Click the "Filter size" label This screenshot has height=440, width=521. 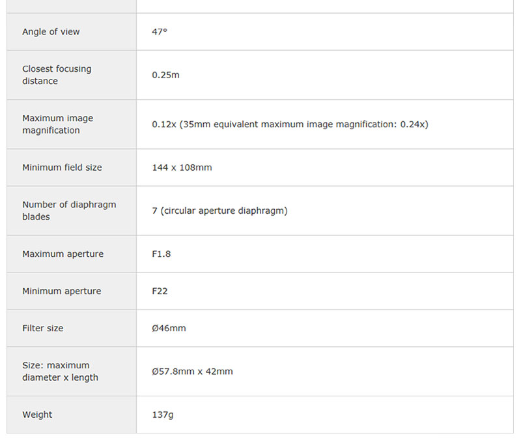point(42,329)
